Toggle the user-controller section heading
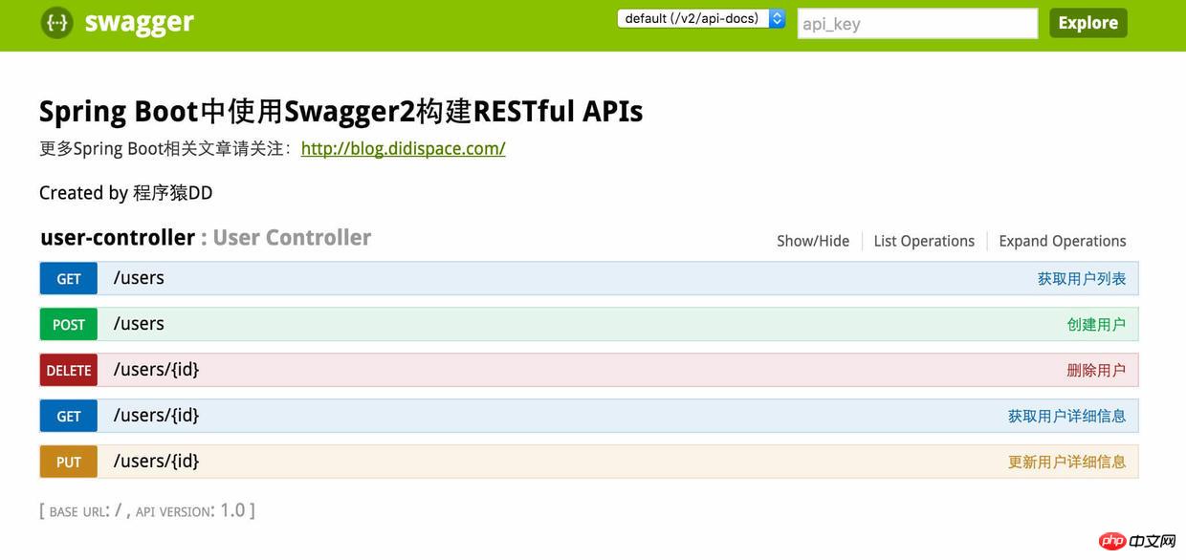The image size is (1186, 560). pyautogui.click(x=118, y=238)
